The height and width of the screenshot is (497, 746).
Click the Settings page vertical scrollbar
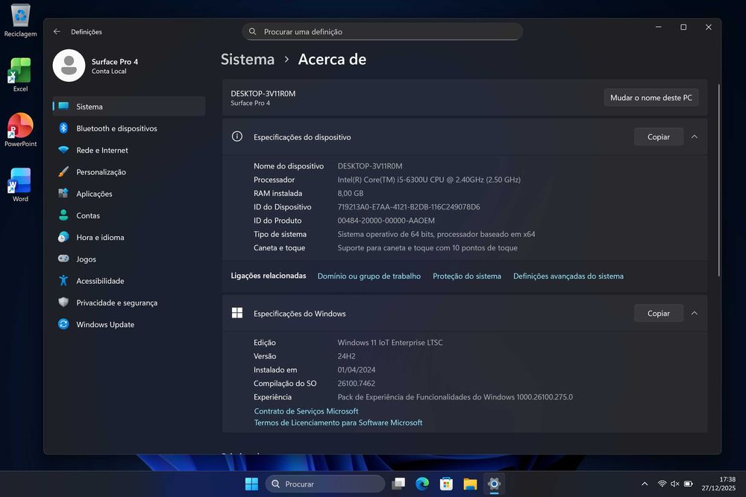tap(719, 180)
